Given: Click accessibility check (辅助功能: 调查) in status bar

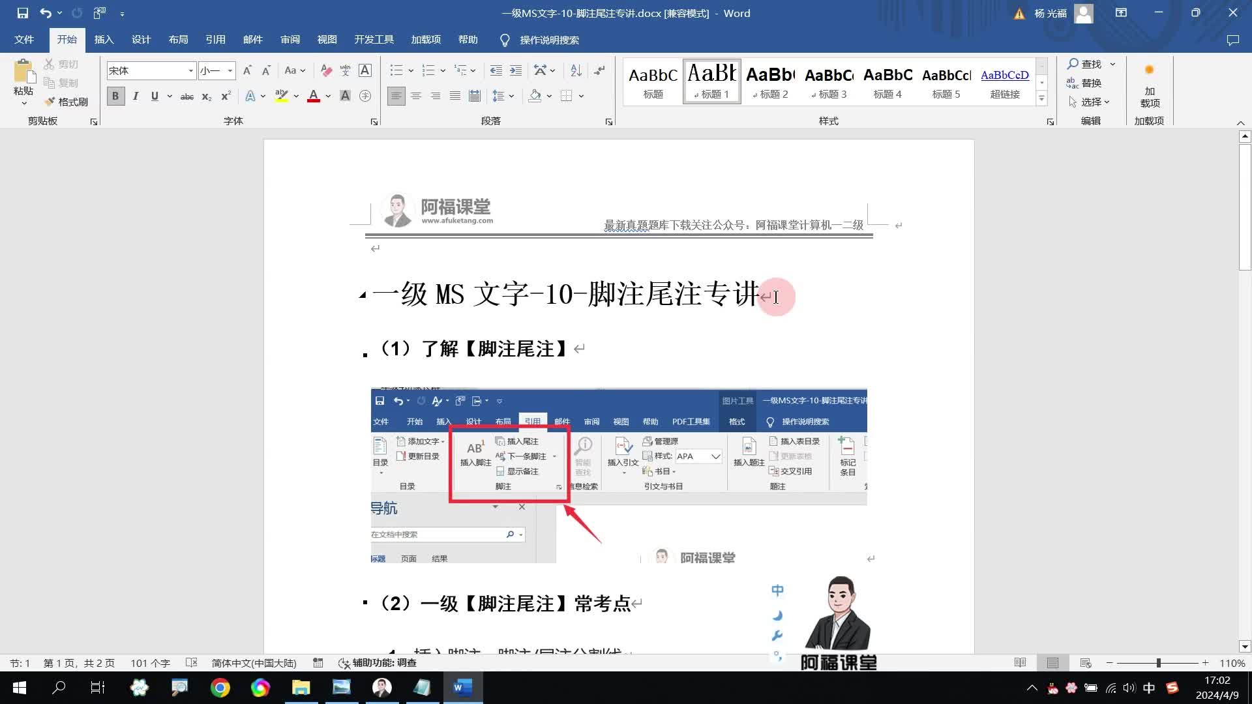Looking at the screenshot, I should (x=378, y=663).
